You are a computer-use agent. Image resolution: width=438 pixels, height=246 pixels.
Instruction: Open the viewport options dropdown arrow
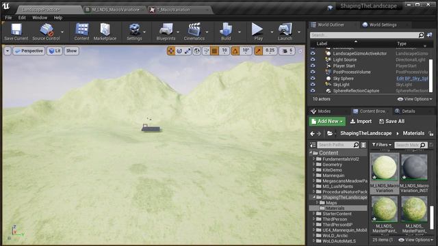[x=8, y=51]
